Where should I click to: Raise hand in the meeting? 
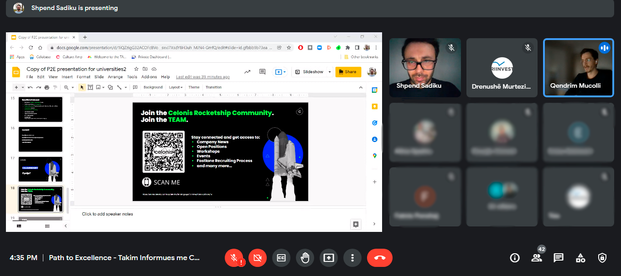[x=305, y=258]
